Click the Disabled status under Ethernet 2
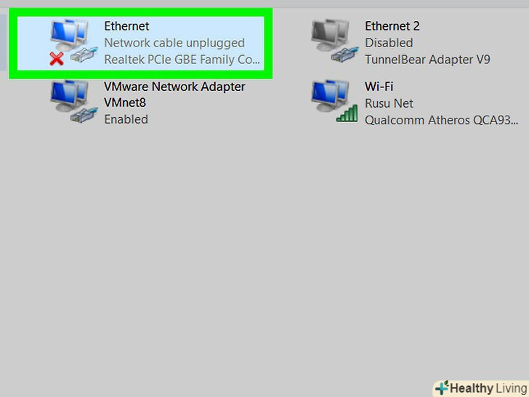 coord(389,43)
